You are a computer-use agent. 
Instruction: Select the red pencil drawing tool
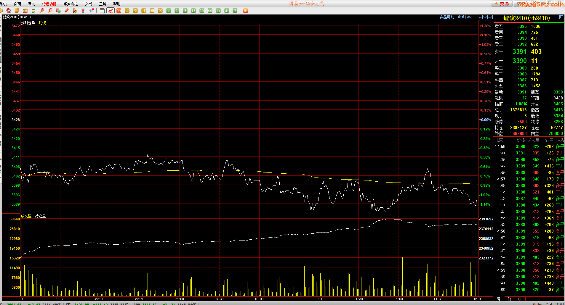point(67,11)
